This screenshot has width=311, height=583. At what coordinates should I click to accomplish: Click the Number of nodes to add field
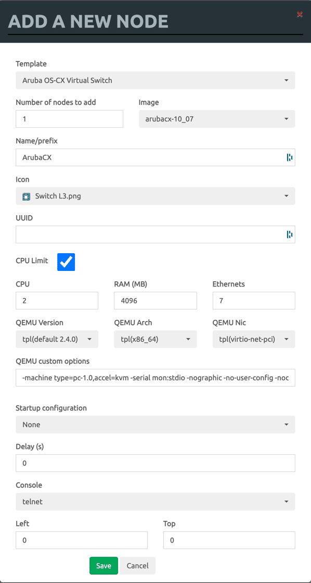(x=69, y=119)
